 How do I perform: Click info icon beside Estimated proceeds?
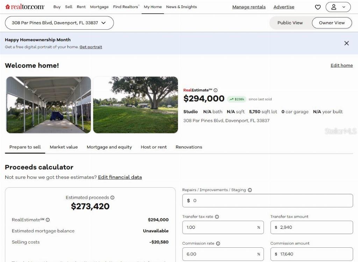point(112,197)
